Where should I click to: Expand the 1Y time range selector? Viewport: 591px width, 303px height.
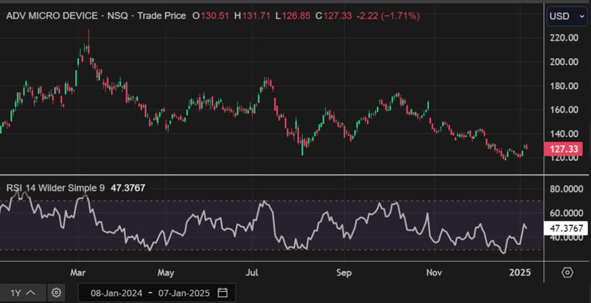click(x=23, y=293)
